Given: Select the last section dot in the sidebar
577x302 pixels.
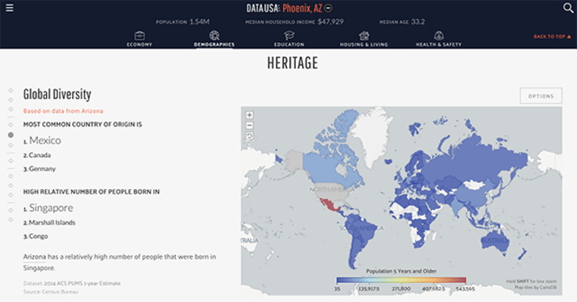Looking at the screenshot, I should 10,220.
